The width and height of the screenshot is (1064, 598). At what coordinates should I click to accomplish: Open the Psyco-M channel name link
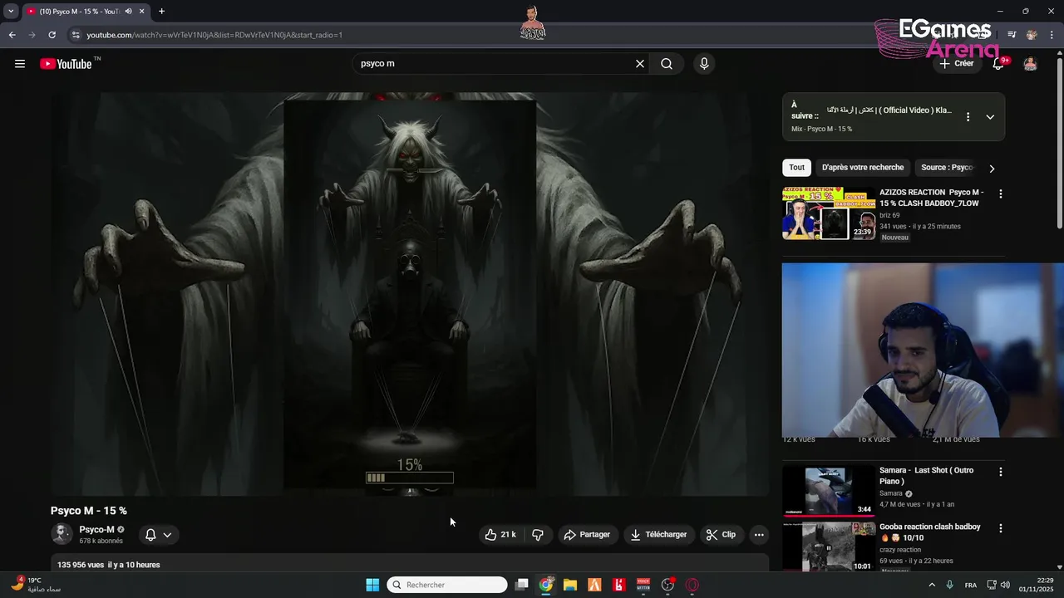96,530
